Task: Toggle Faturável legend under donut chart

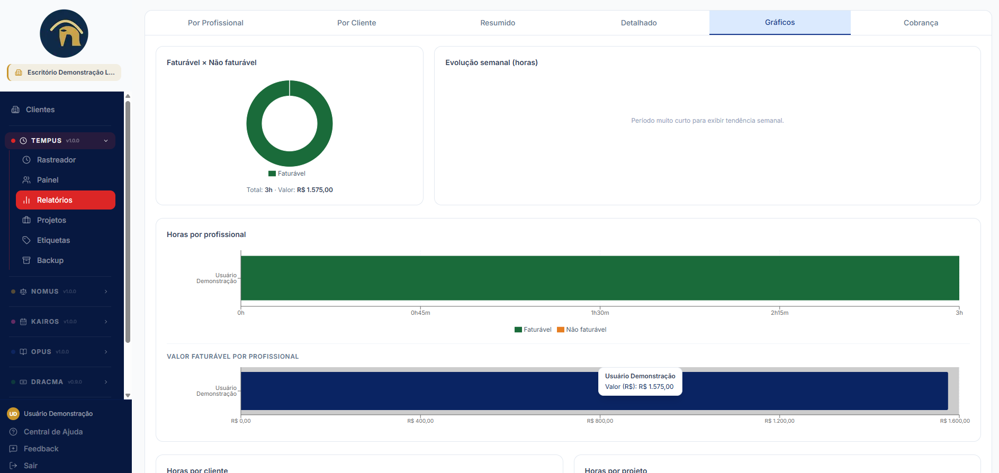Action: [287, 174]
